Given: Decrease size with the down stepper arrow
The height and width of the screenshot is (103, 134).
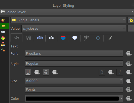Looking at the screenshot, I should pyautogui.click(x=121, y=82).
